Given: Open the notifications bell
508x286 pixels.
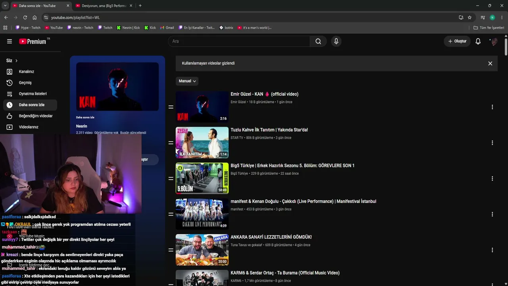Looking at the screenshot, I should coord(478,41).
